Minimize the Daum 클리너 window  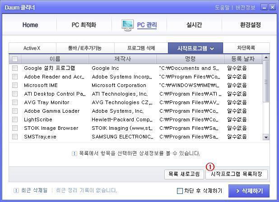[x=264, y=8]
